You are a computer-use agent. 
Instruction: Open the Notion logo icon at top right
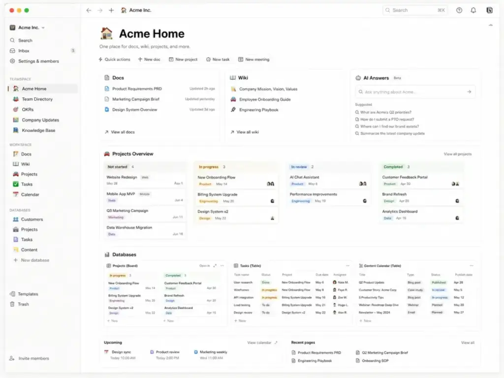(x=489, y=10)
